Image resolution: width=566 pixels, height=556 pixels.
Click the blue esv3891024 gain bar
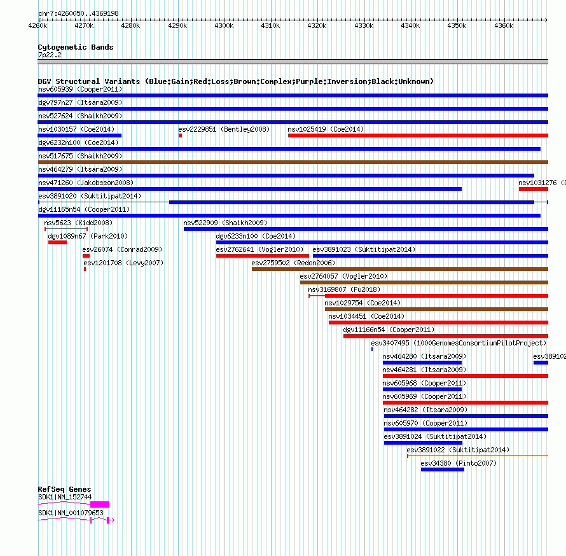click(x=423, y=443)
